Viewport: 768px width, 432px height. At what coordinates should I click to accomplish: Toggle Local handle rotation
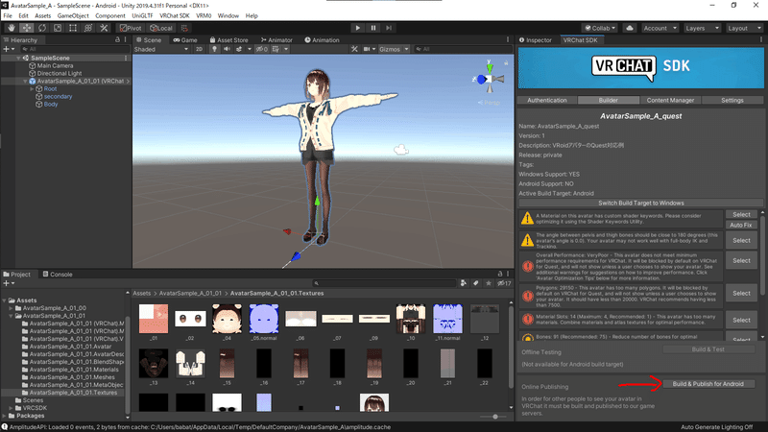tap(161, 28)
